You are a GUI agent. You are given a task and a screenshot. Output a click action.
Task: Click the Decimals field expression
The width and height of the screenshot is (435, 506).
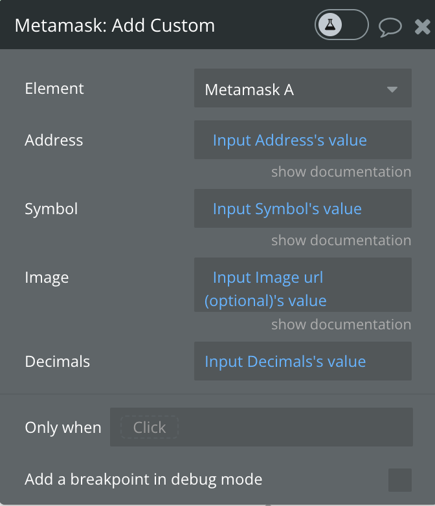[x=302, y=361]
